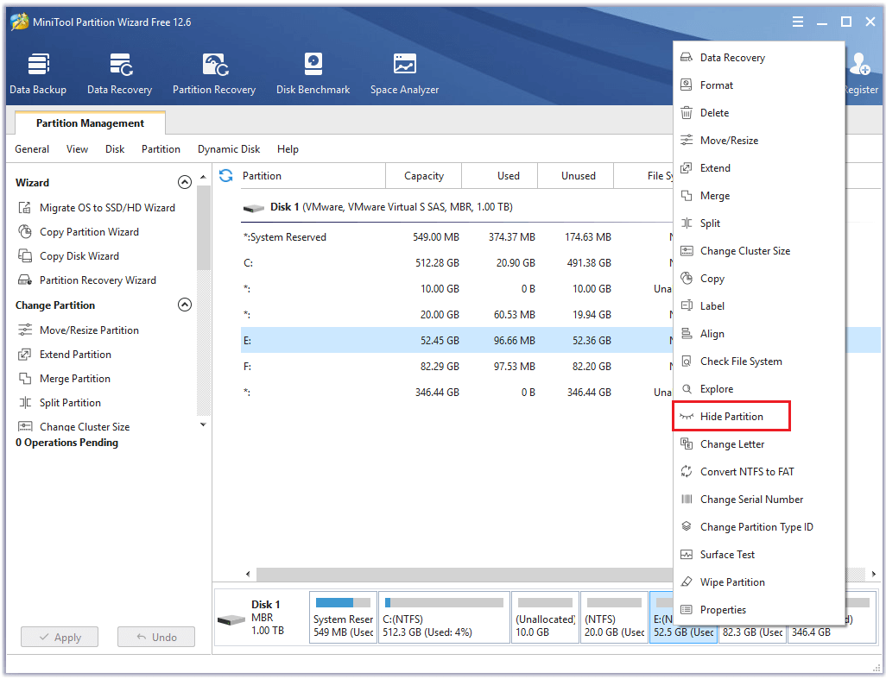
Task: Choose Label in context menu
Action: 758,306
